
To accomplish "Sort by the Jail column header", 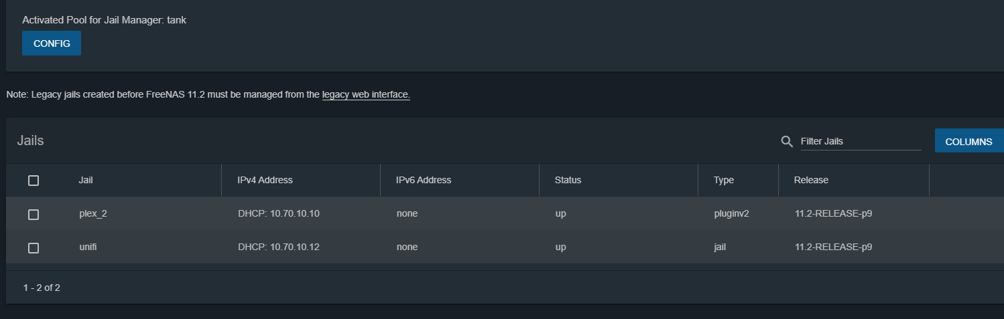I will 86,180.
